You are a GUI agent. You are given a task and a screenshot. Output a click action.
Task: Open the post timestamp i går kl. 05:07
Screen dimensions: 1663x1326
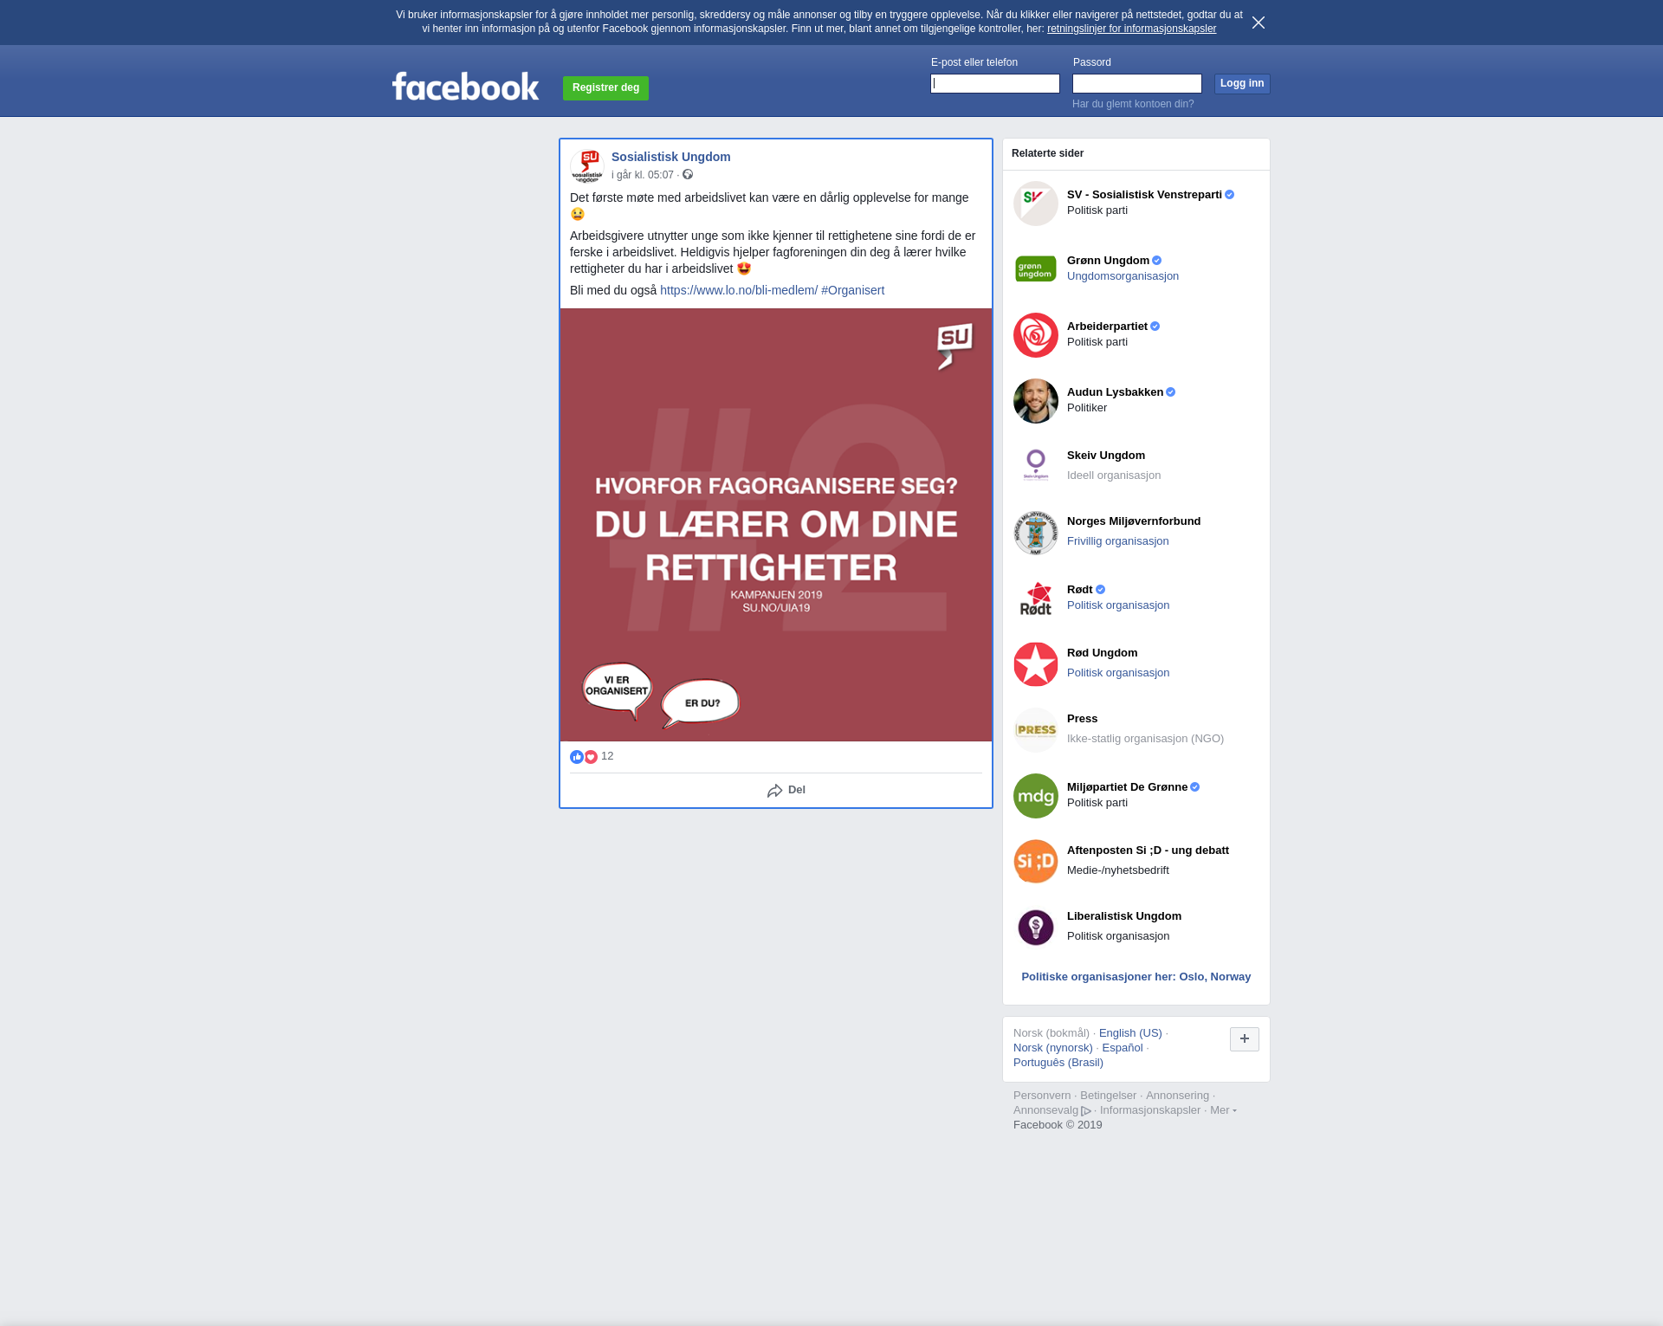(643, 175)
